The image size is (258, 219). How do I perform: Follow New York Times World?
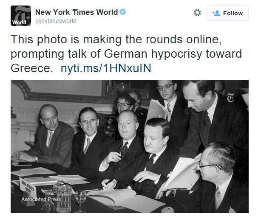[x=227, y=13]
